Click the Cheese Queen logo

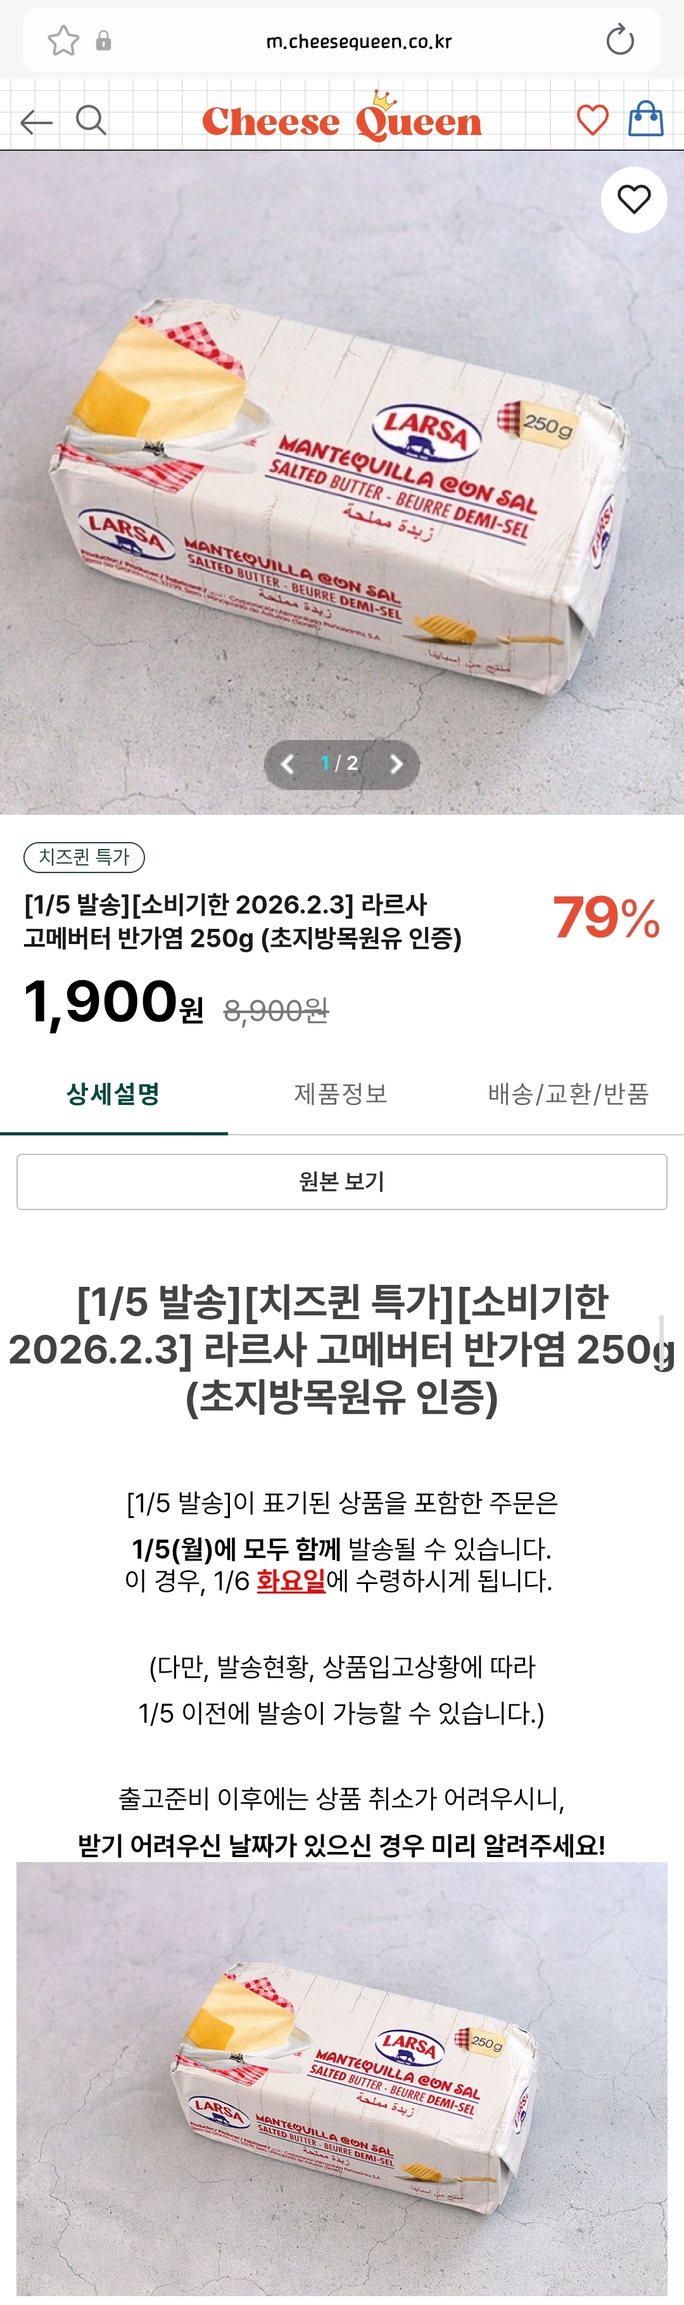(x=341, y=118)
